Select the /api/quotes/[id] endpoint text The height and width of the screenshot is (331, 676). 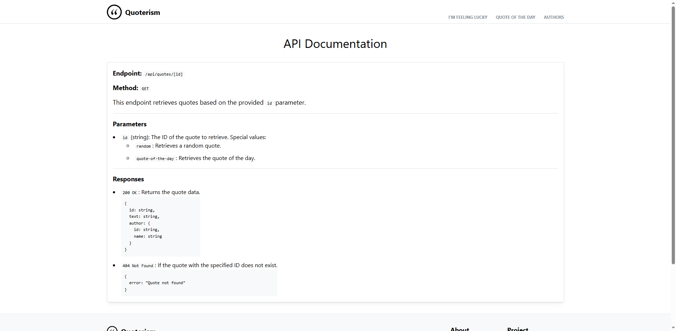pyautogui.click(x=164, y=74)
